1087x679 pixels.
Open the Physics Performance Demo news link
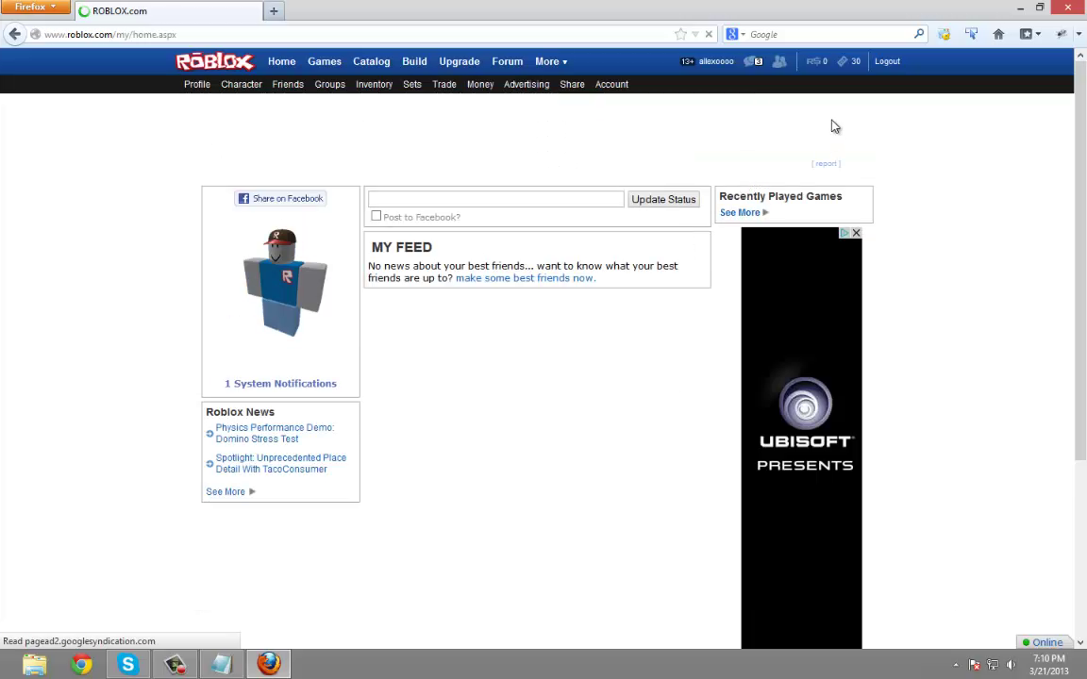pos(275,433)
